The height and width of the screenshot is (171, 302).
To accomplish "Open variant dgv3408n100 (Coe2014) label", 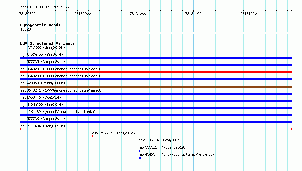I will [x=42, y=104].
